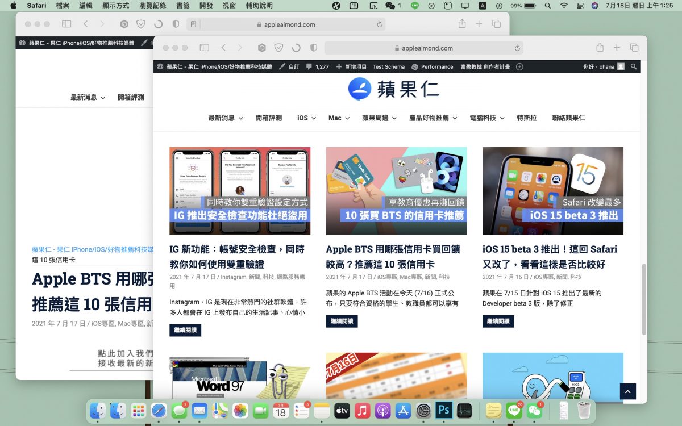The width and height of the screenshot is (682, 426).
Task: Click Performance in admin bar
Action: (x=432, y=66)
